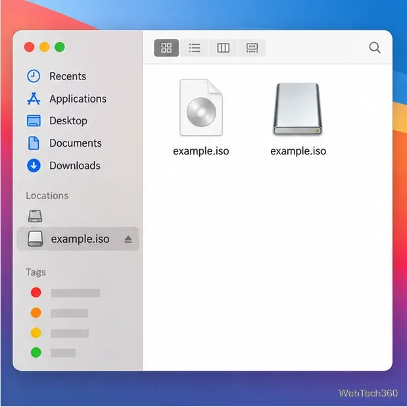The width and height of the screenshot is (407, 407).
Task: Open Desktop in sidebar
Action: 57,121
